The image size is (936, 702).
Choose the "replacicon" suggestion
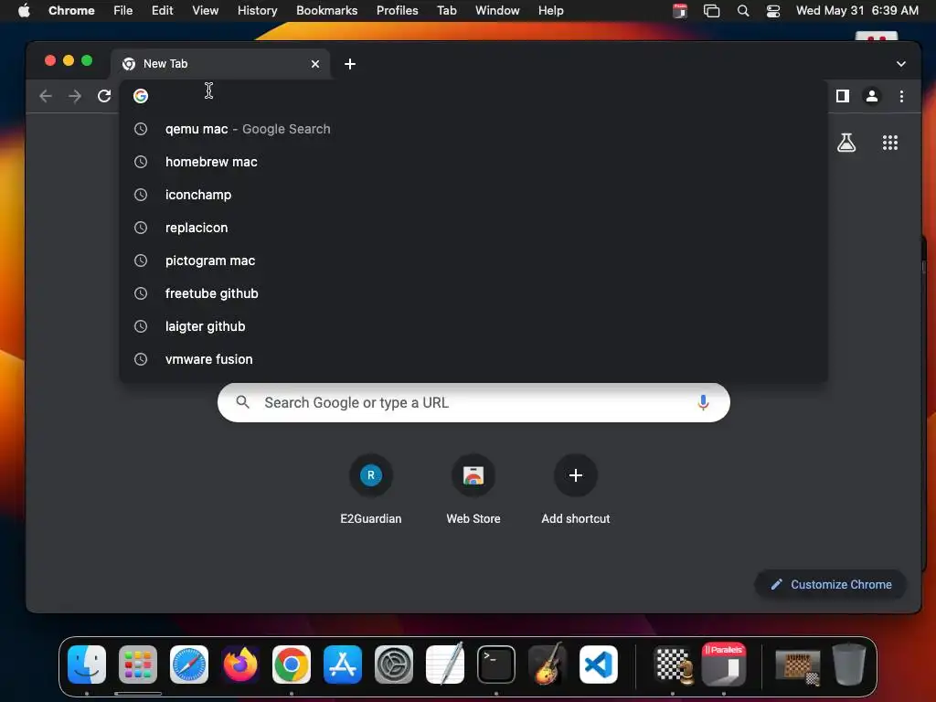click(473, 228)
